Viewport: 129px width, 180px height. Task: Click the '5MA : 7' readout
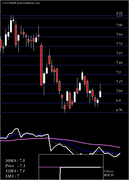12,176
